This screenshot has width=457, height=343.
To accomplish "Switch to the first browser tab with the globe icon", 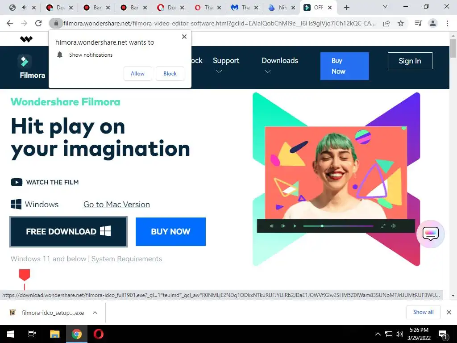I will click(12, 8).
